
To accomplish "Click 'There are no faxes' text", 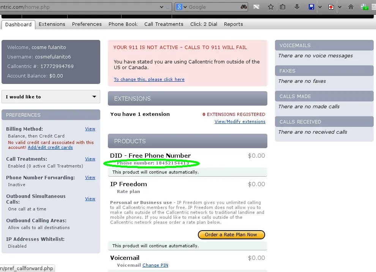I will click(302, 81).
